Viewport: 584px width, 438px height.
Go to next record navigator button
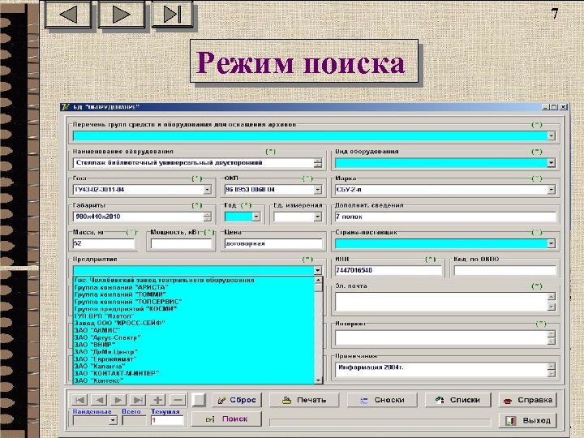coord(118,400)
